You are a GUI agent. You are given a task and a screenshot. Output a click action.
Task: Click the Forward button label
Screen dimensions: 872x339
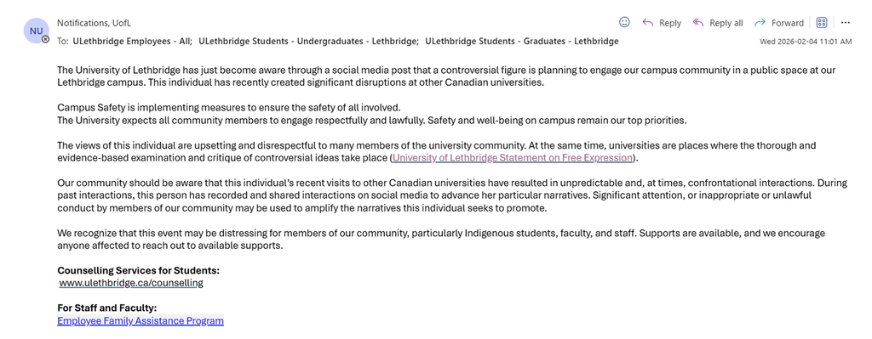(788, 23)
